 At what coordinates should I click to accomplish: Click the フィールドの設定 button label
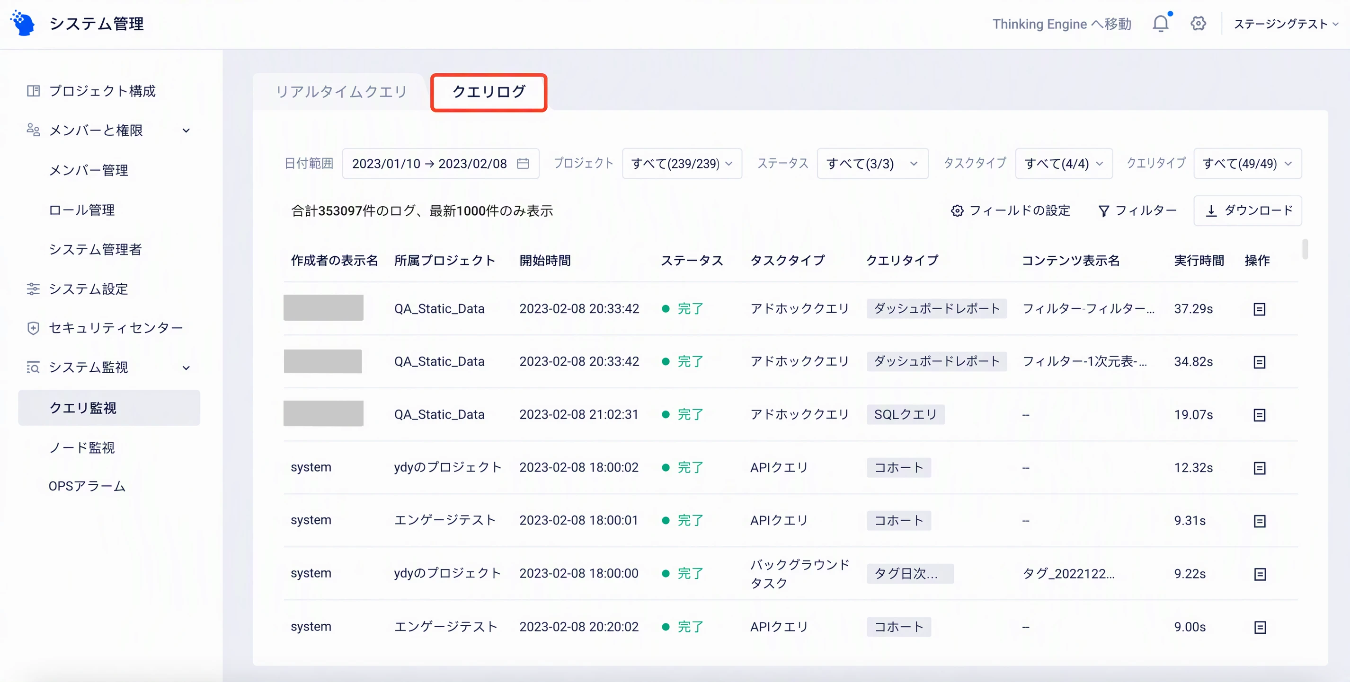click(x=1019, y=210)
